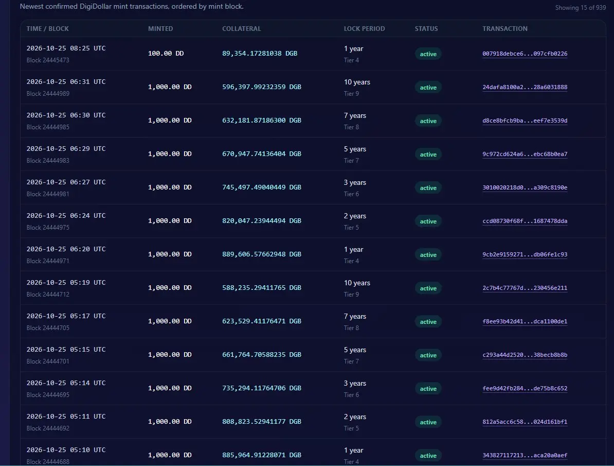Select collateral value 670,947.74136404 DGB
Image resolution: width=614 pixels, height=466 pixels.
click(x=262, y=154)
